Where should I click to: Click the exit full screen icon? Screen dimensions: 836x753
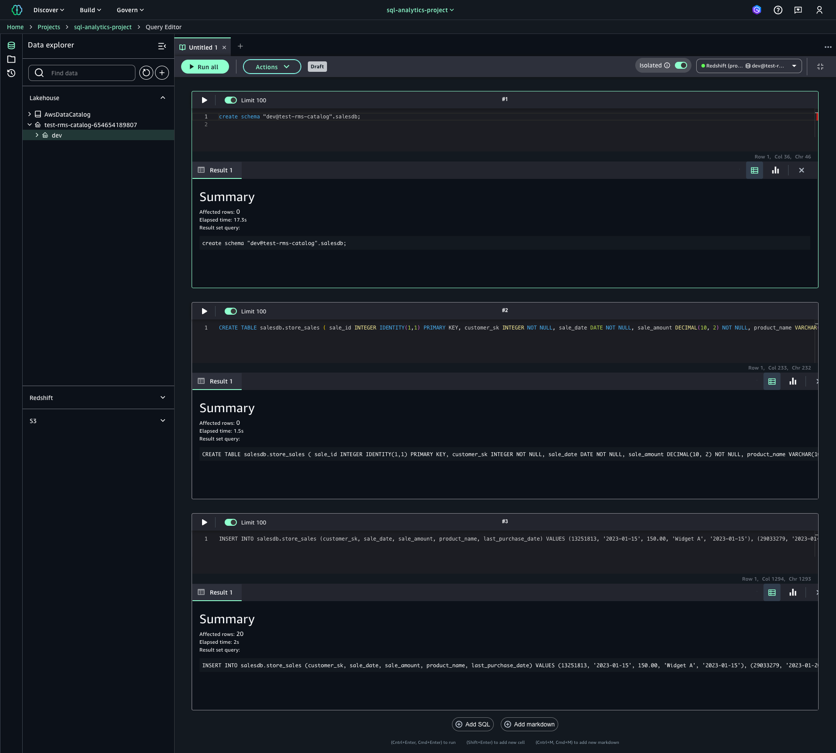tap(820, 67)
